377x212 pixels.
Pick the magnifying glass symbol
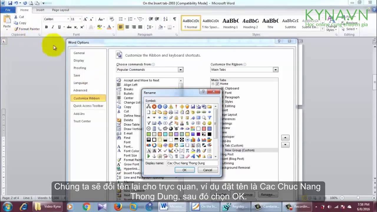coord(204,117)
